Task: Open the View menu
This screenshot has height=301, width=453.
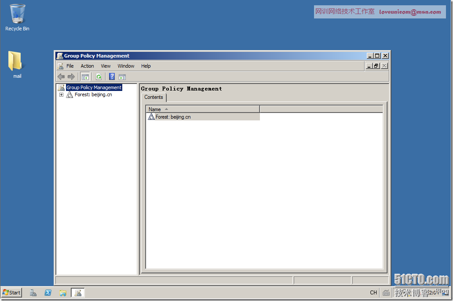Action: pos(106,66)
